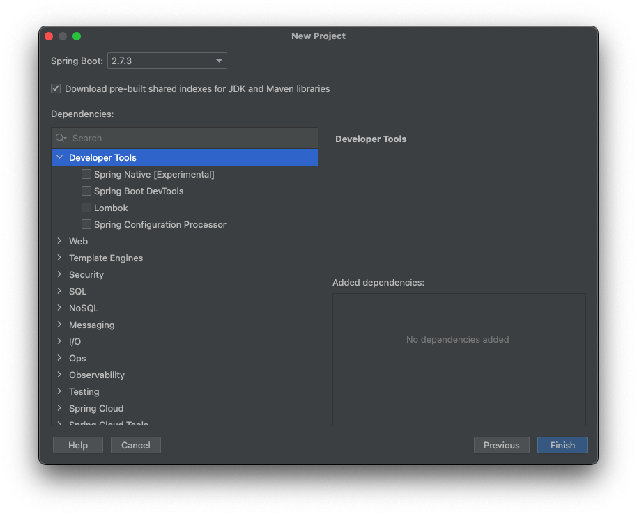Image resolution: width=637 pixels, height=516 pixels.
Task: Select the Security category label
Action: (x=86, y=275)
